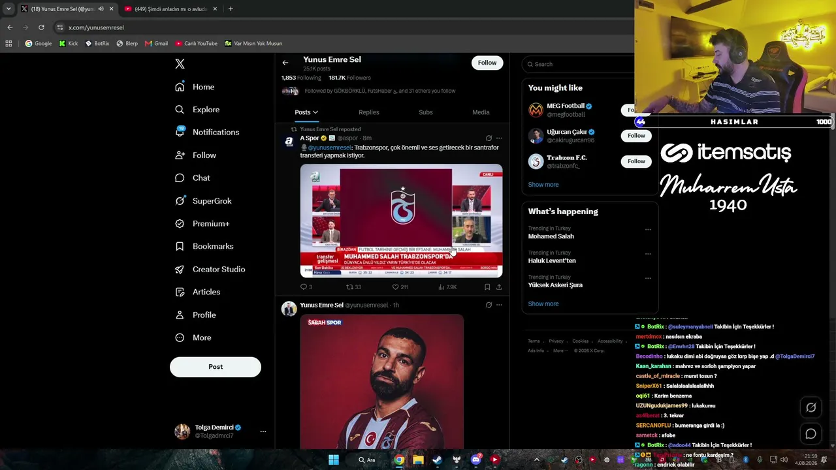Click the @yunusemresel mention in the post

(x=329, y=148)
